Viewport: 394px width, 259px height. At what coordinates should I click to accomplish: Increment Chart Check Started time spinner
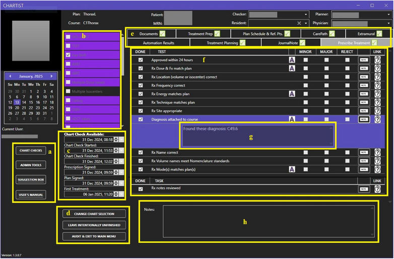[x=116, y=149]
